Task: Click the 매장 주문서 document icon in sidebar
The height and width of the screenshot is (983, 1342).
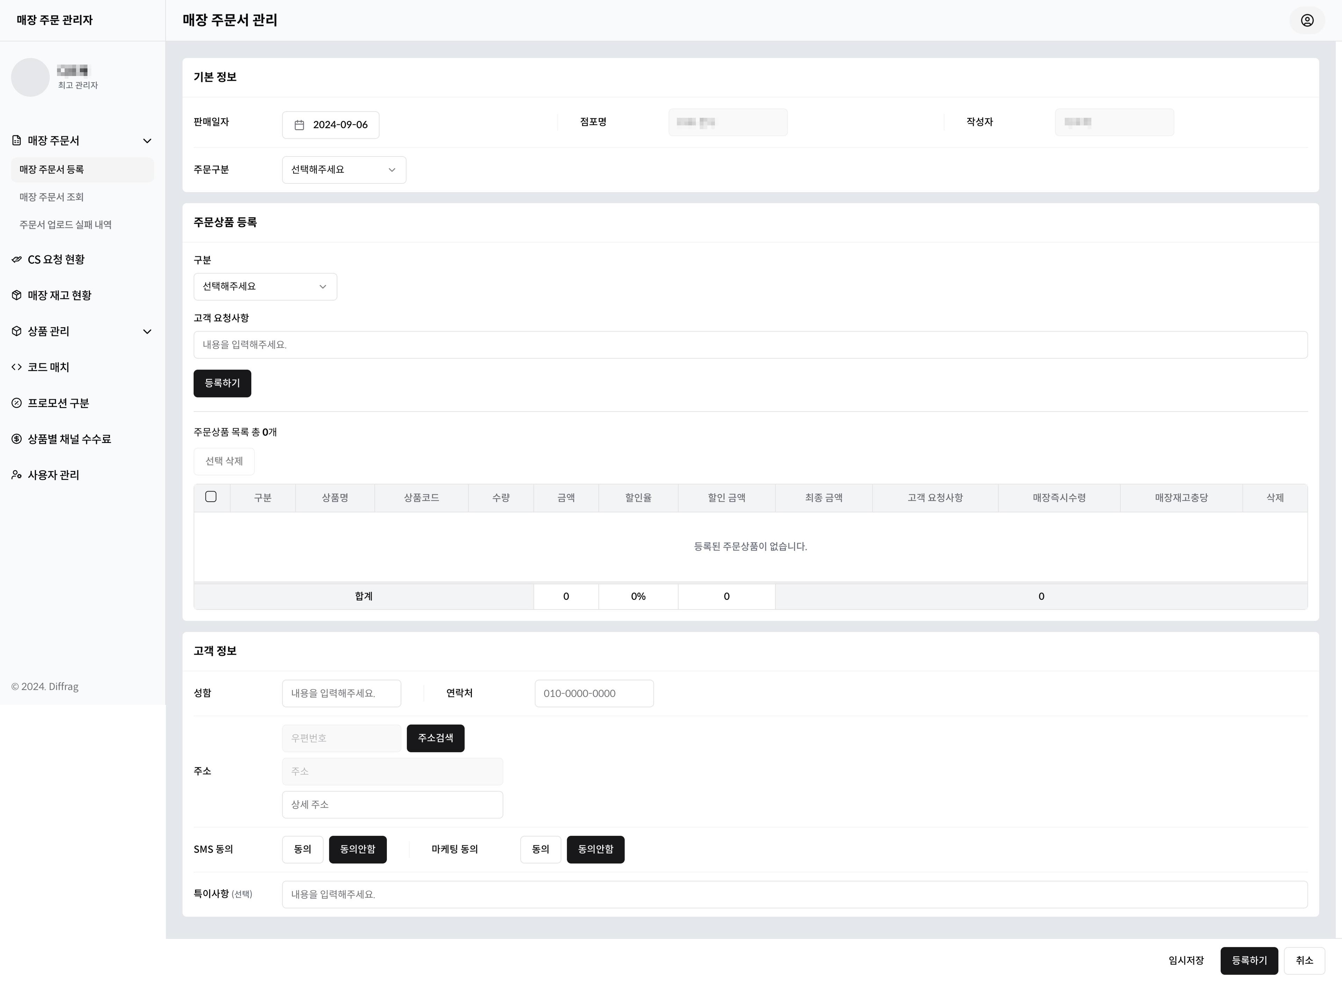Action: pos(17,140)
